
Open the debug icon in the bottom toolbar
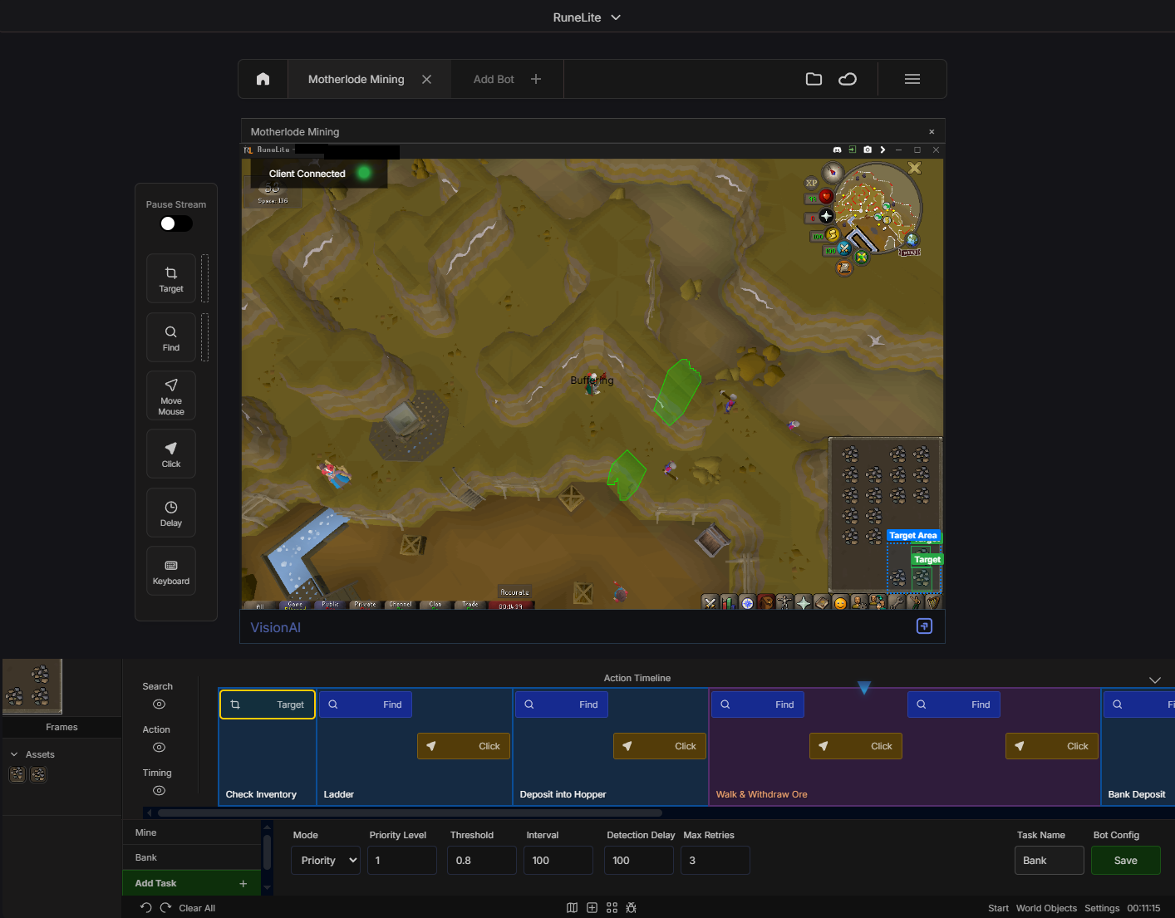632,907
